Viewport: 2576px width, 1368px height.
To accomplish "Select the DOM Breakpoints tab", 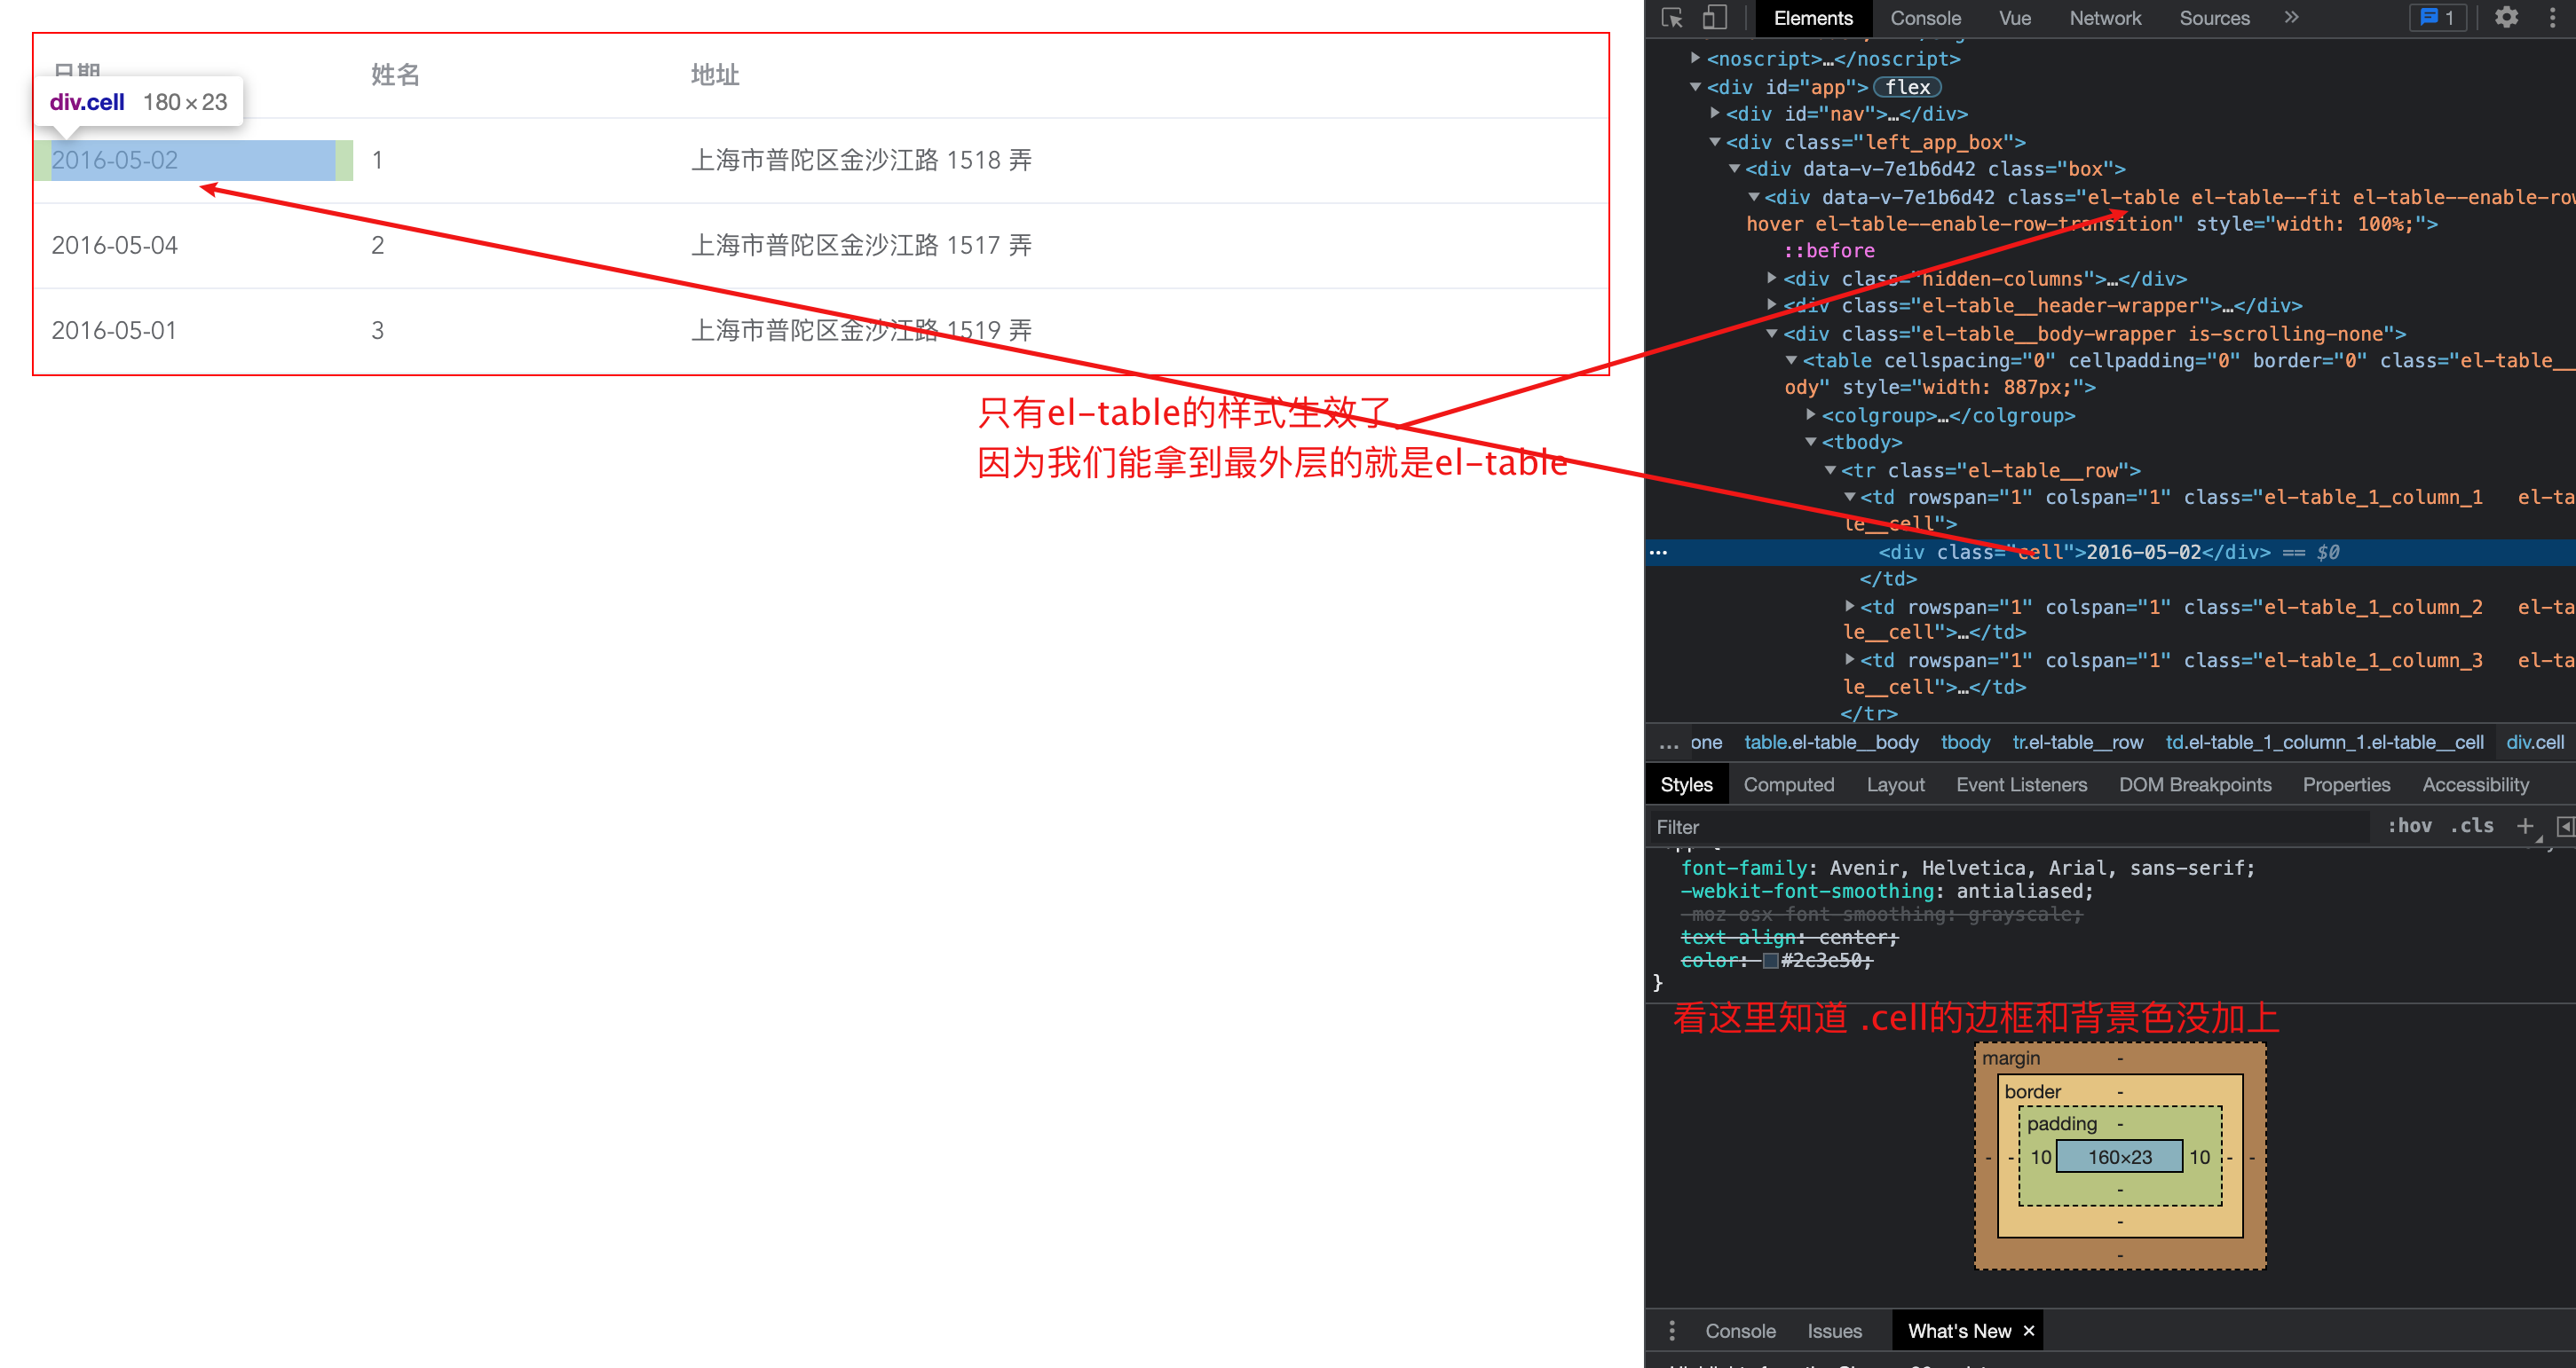I will 2195,784.
